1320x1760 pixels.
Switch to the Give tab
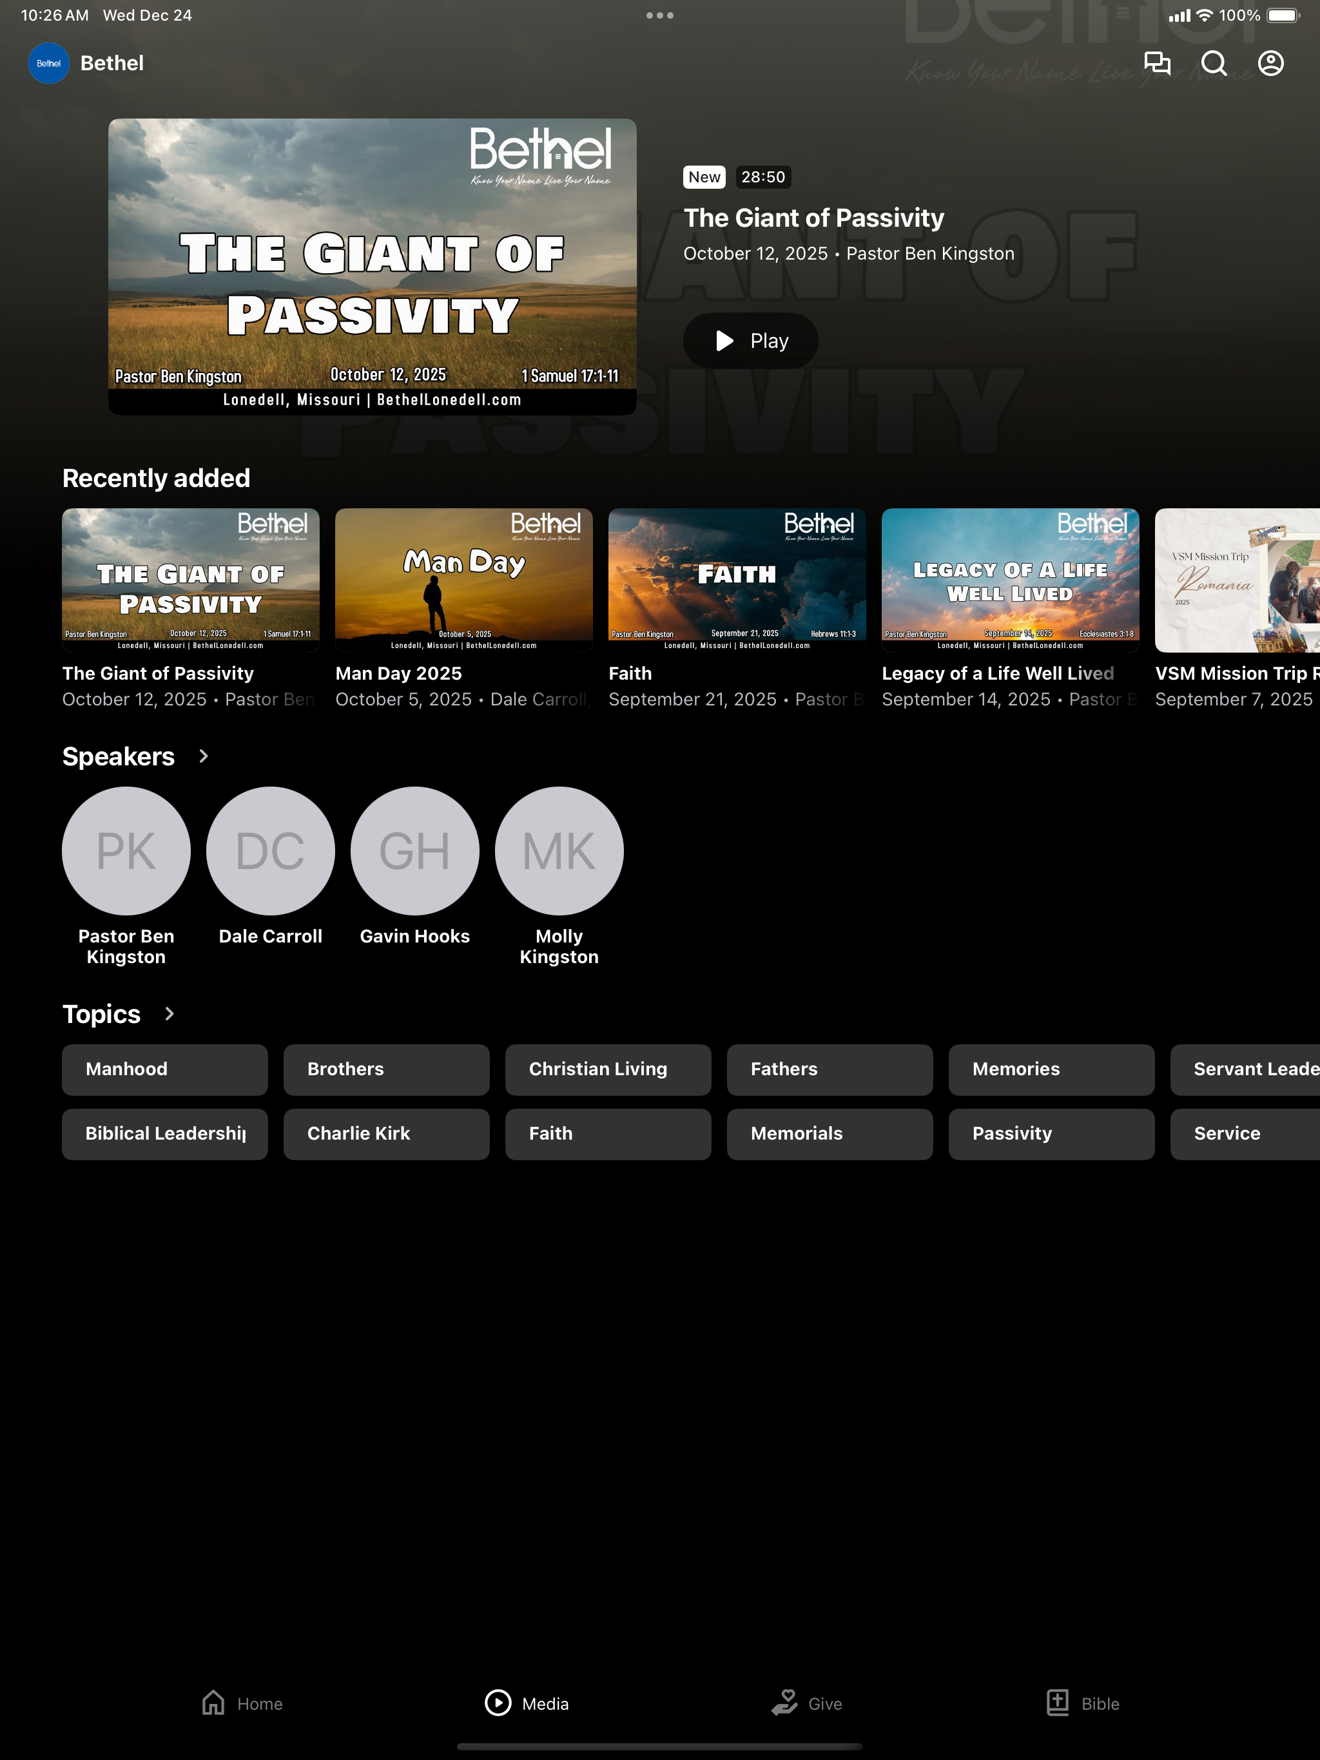[806, 1703]
